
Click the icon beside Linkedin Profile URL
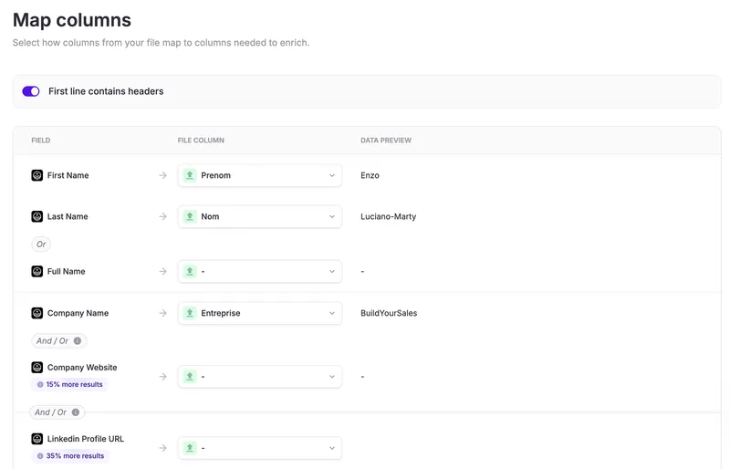37,439
